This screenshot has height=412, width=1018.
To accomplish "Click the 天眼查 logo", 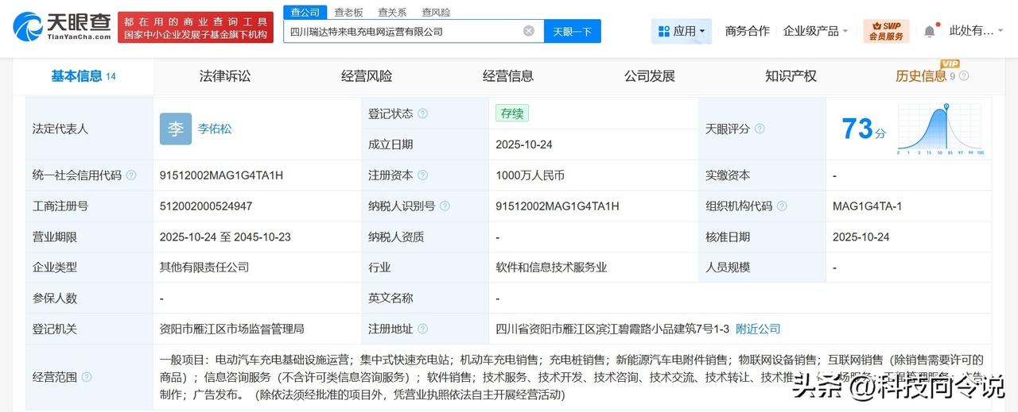I will coord(62,26).
